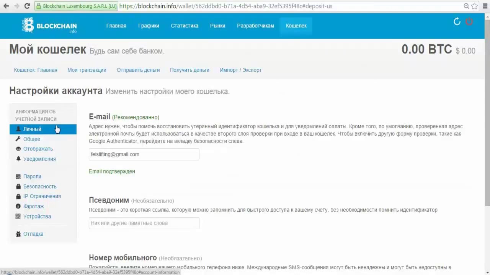Open Разработчикам in top navigation

click(x=255, y=26)
